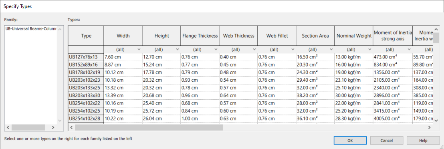The height and width of the screenshot is (149, 444).
Task: Select type row UB203x102x23
Action: coord(86,80)
